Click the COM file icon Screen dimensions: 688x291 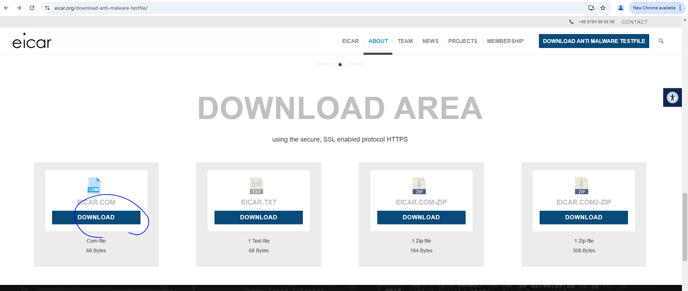click(x=94, y=185)
